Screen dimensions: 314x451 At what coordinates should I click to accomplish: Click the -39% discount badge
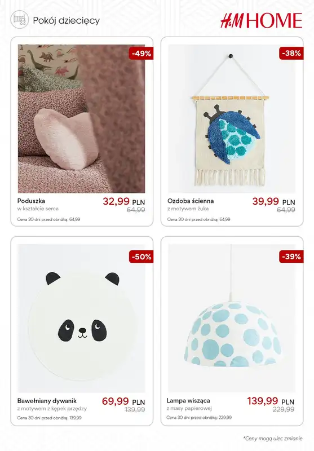click(x=291, y=257)
